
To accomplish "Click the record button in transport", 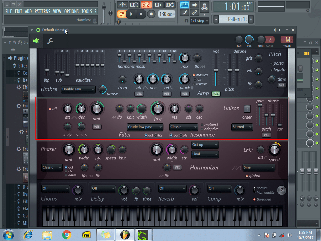I will (151, 14).
